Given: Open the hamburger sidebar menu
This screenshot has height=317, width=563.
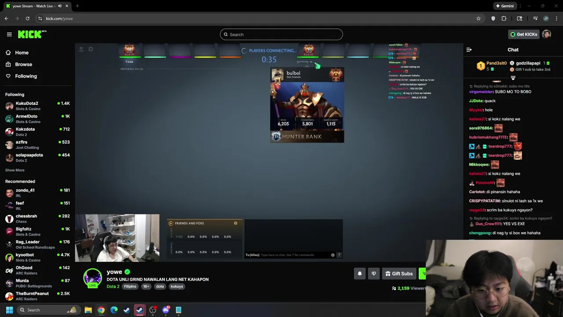Looking at the screenshot, I should pos(9,34).
